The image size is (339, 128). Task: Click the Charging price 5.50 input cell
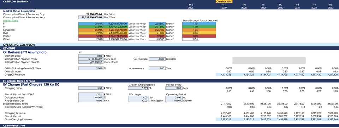(x=91, y=88)
